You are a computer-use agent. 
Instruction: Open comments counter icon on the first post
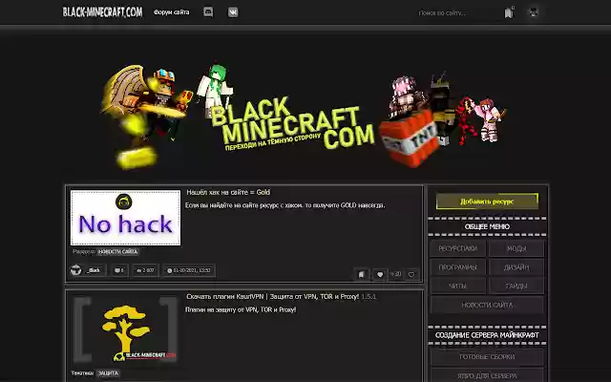coord(119,270)
